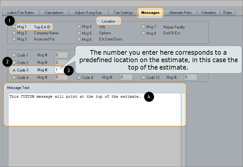Select the Msg 4 VIN radio button
Screen dimensions: 243x167
coord(79,27)
